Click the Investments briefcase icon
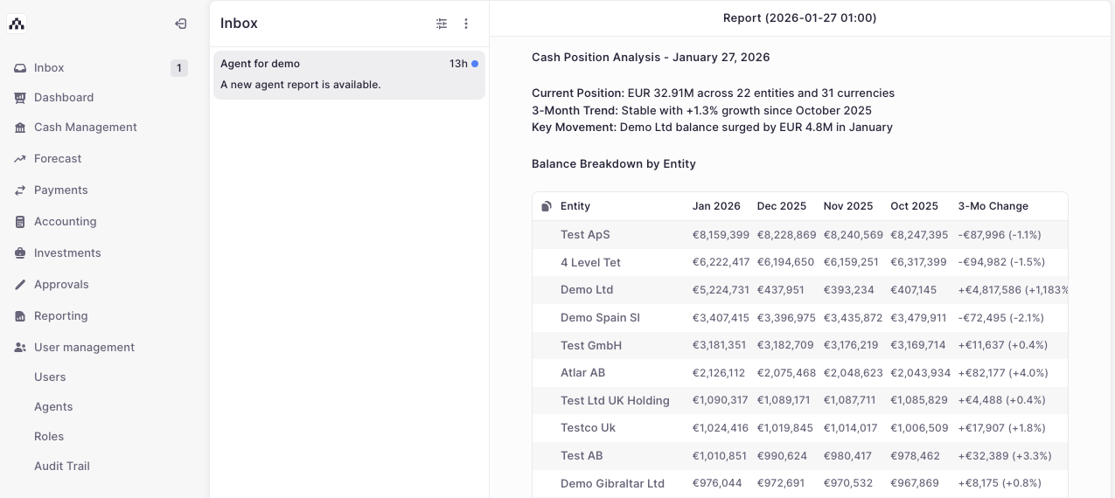The height and width of the screenshot is (498, 1115). pyautogui.click(x=20, y=253)
